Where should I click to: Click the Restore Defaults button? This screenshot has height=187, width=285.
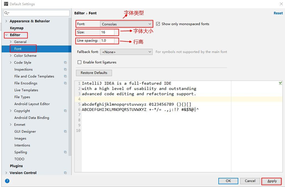[94, 73]
